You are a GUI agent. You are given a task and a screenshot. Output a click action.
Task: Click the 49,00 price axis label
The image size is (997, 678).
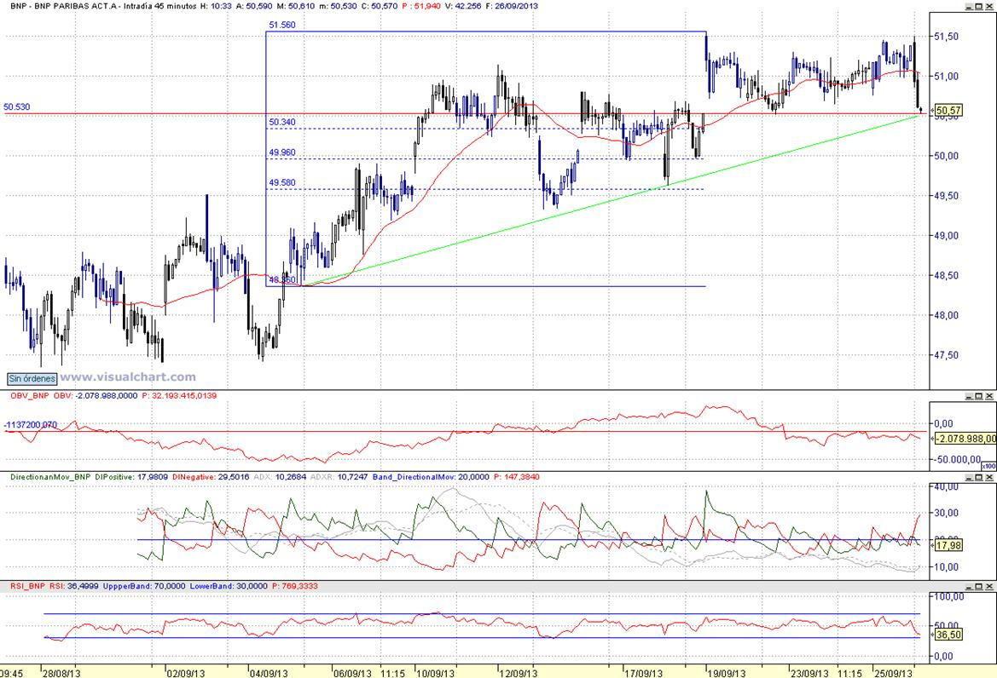[x=946, y=236]
